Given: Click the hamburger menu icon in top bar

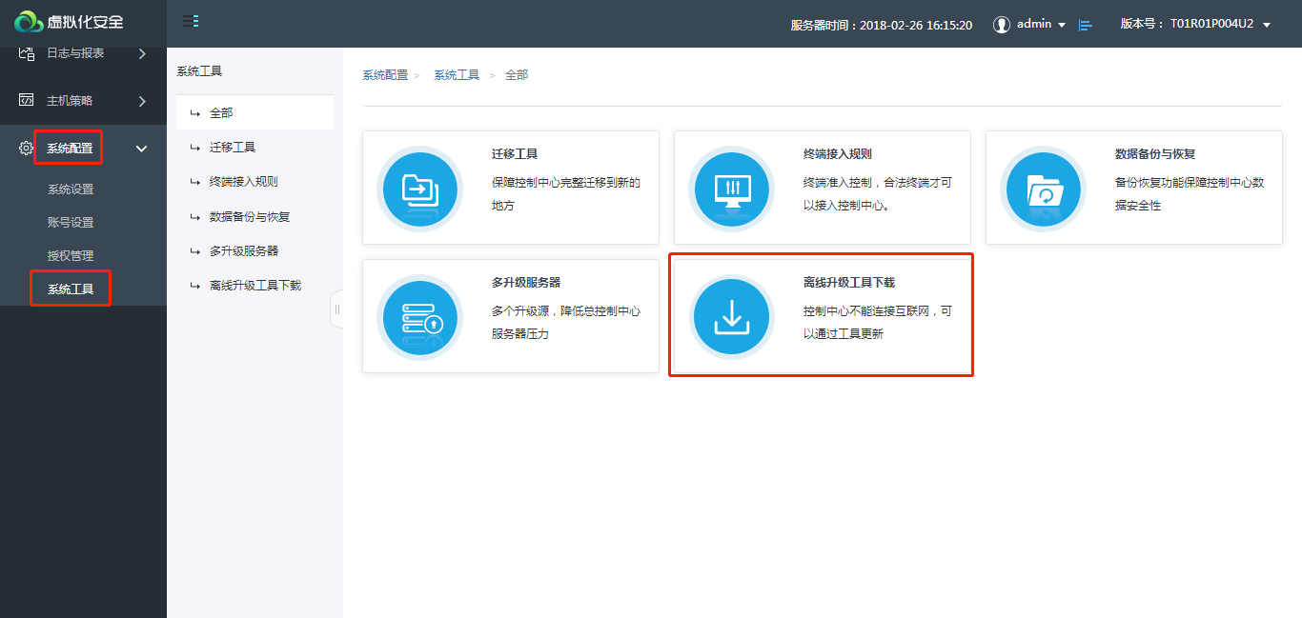Looking at the screenshot, I should [x=191, y=22].
